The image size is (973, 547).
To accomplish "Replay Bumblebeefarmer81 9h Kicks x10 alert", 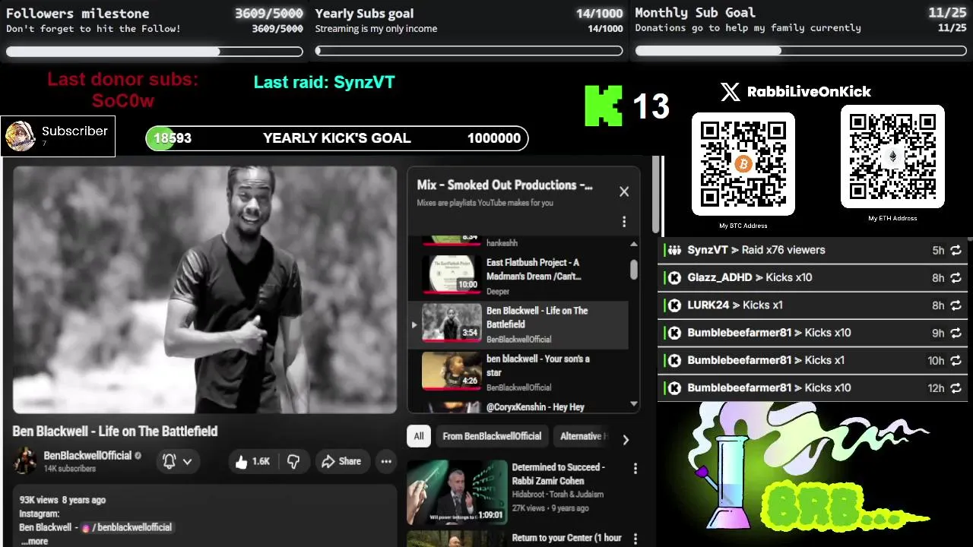I will tap(956, 333).
